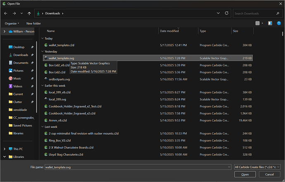Viewport: 285px width, 182px height.
Task: Collapse the Today group
Action: [43, 38]
